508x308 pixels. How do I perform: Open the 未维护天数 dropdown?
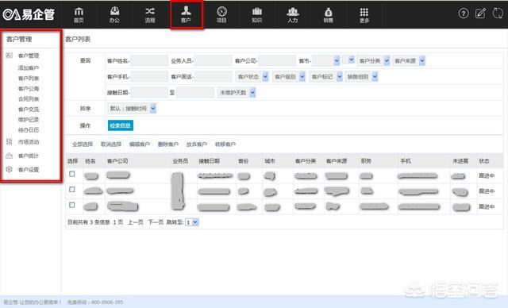[x=237, y=93]
